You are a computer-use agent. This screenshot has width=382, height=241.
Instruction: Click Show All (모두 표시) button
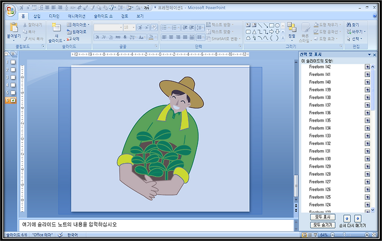(x=323, y=217)
